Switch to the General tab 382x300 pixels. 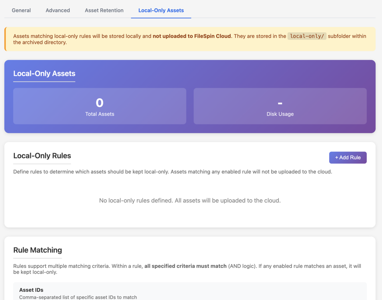coord(21,10)
